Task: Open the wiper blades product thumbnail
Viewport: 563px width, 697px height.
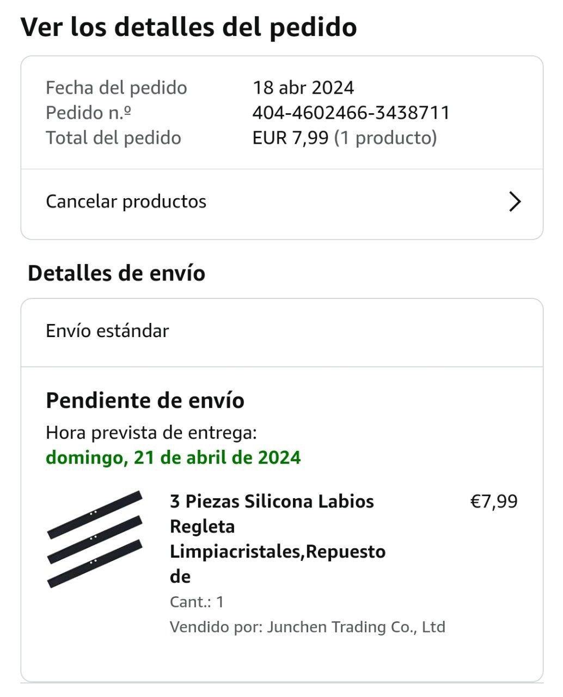Action: coord(95,539)
